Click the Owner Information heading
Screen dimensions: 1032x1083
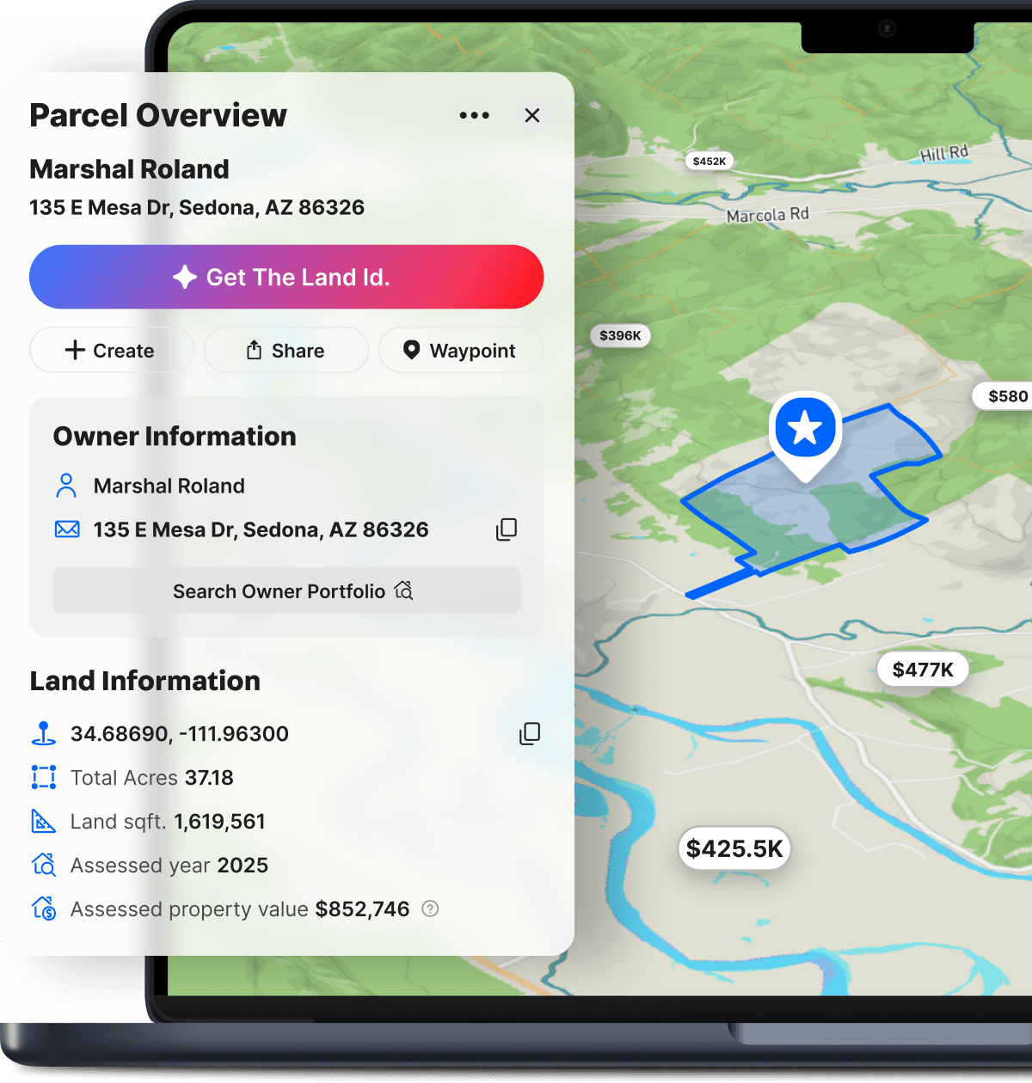coord(175,436)
